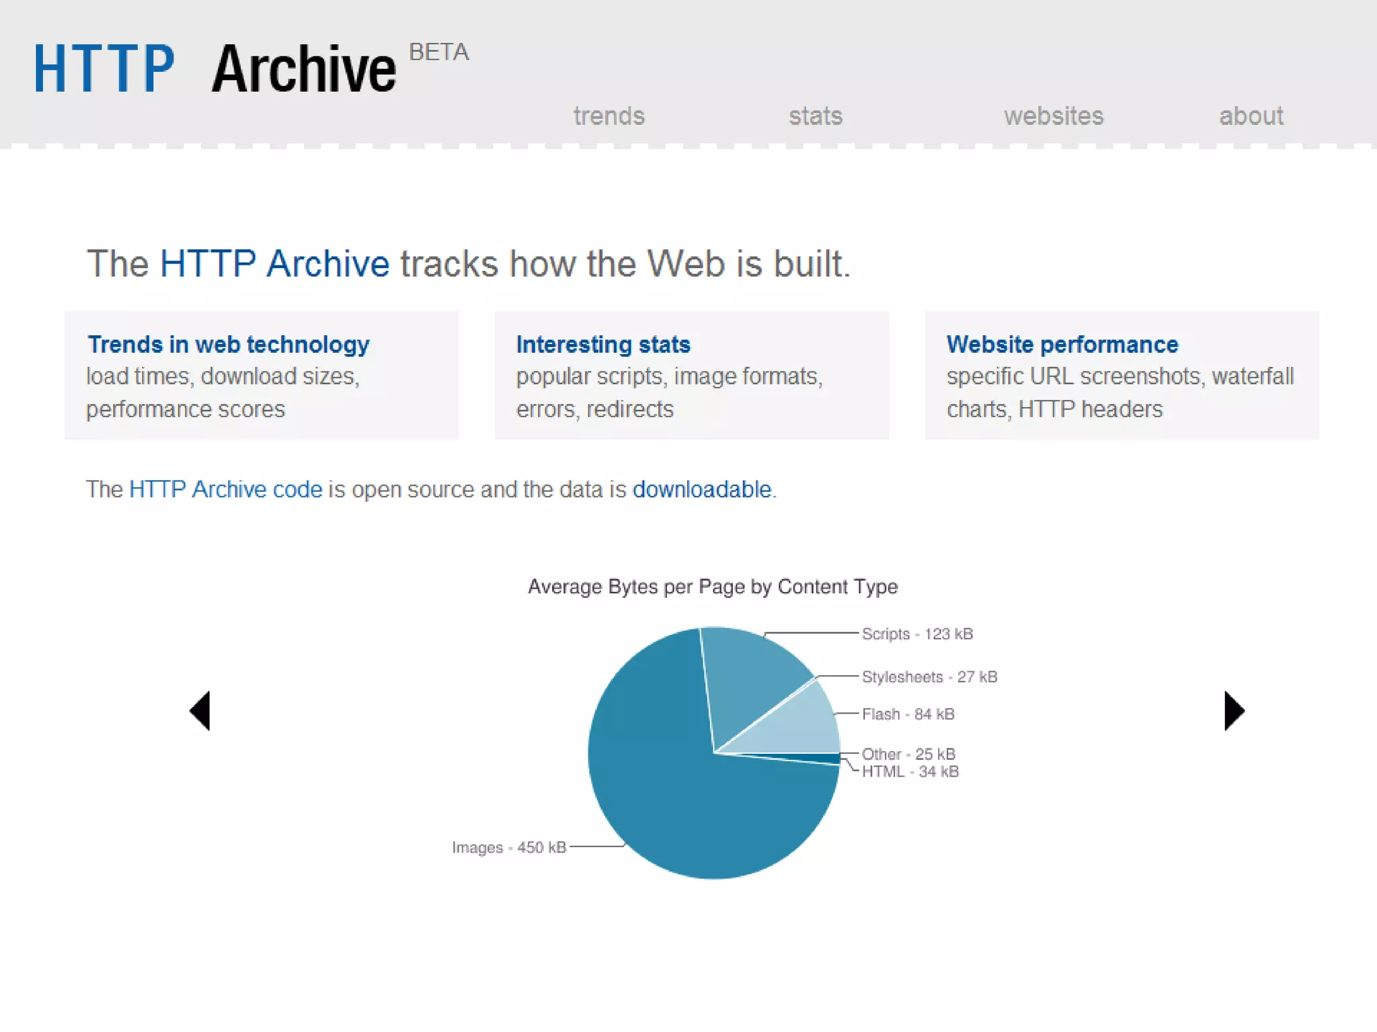
Task: Open the about page
Action: [x=1251, y=116]
